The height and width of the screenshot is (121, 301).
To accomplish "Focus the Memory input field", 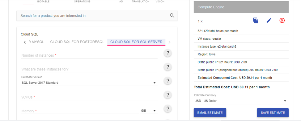I will point(80,111).
